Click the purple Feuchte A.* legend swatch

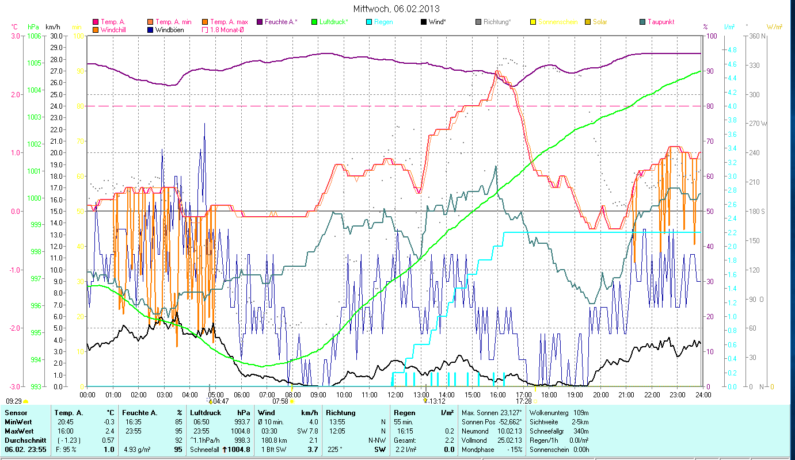(x=258, y=22)
